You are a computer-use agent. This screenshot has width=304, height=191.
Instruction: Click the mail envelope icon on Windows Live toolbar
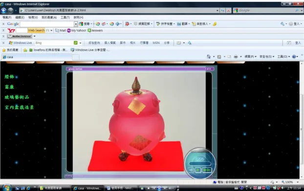[x=178, y=43]
